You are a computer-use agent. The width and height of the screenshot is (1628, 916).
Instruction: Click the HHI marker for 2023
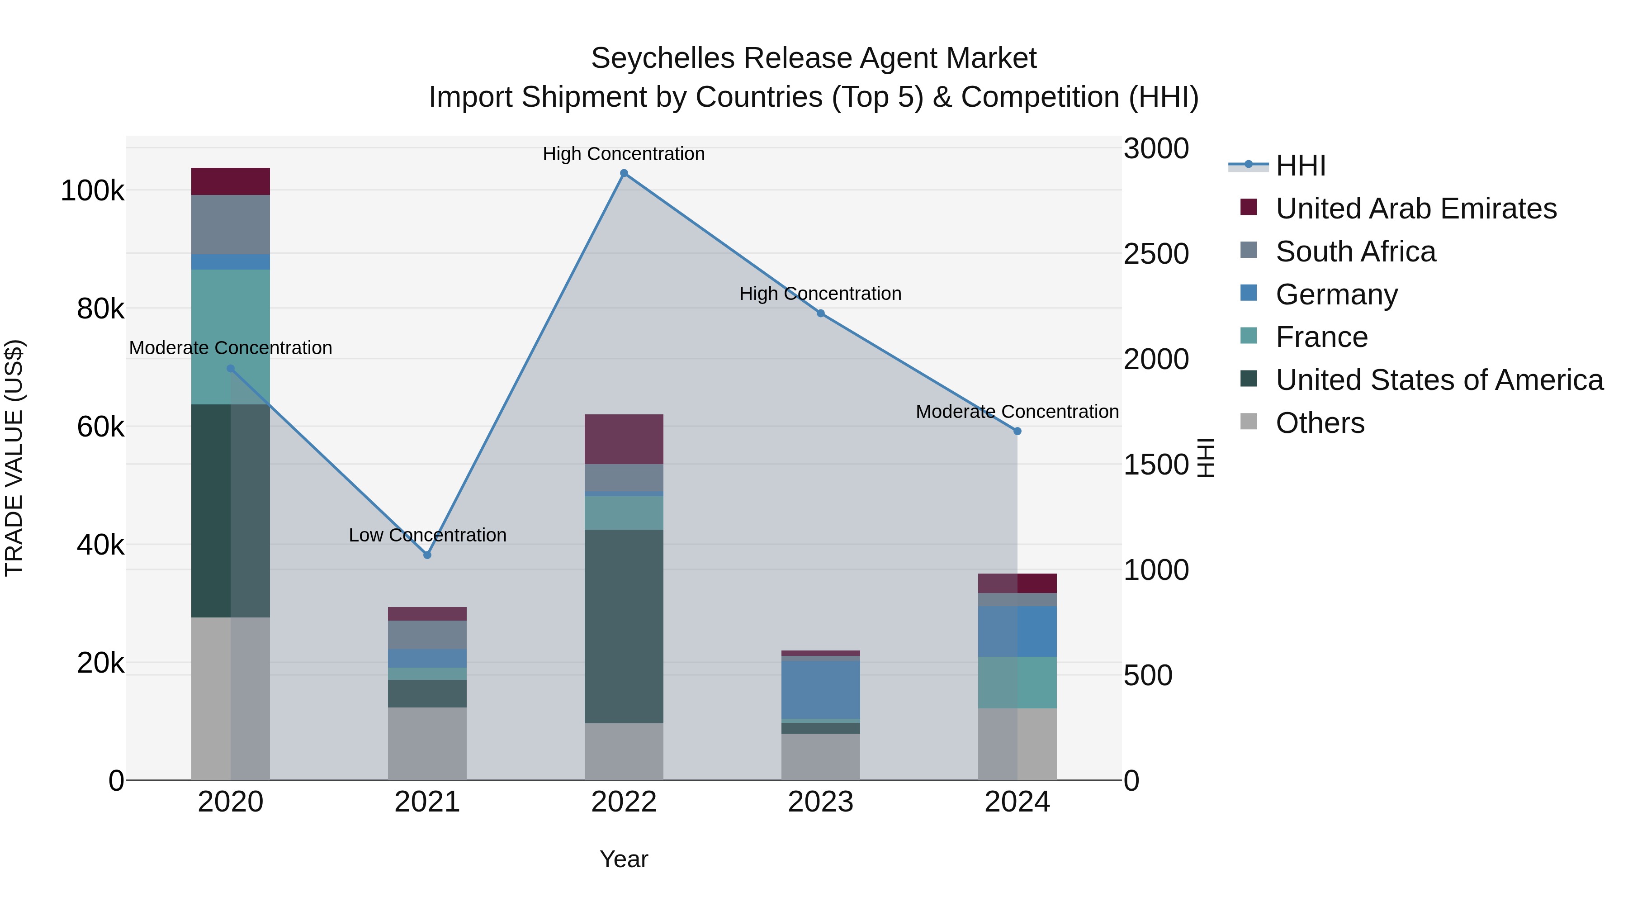(821, 313)
